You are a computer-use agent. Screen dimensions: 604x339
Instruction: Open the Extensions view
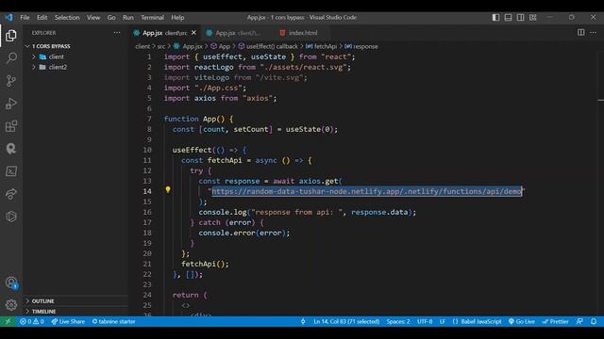tap(11, 126)
